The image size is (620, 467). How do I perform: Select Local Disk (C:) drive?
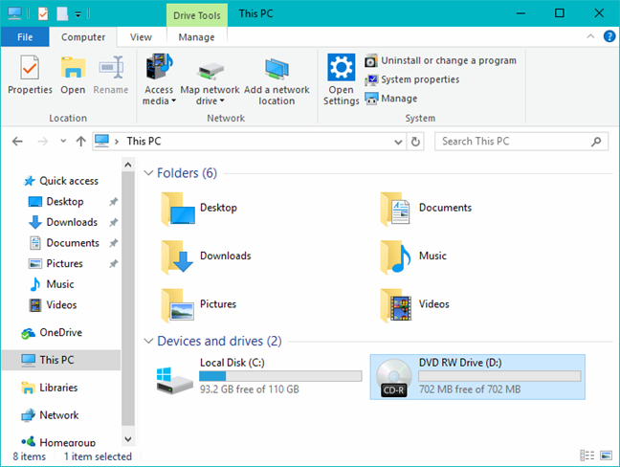click(259, 376)
